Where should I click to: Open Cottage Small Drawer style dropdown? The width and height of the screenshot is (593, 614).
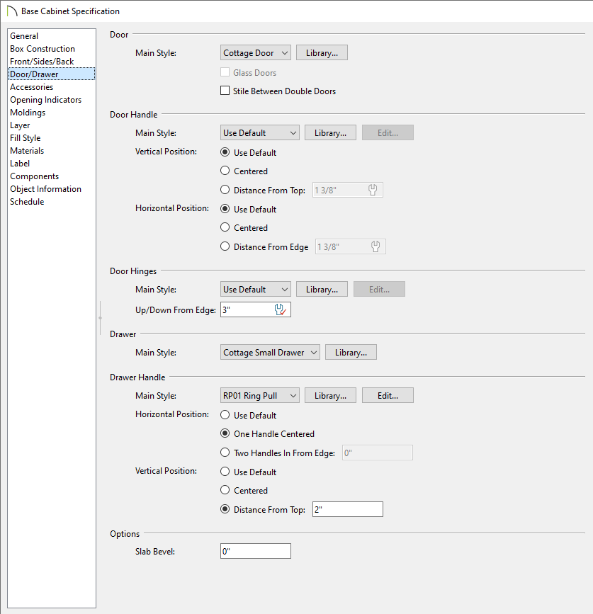pos(270,353)
